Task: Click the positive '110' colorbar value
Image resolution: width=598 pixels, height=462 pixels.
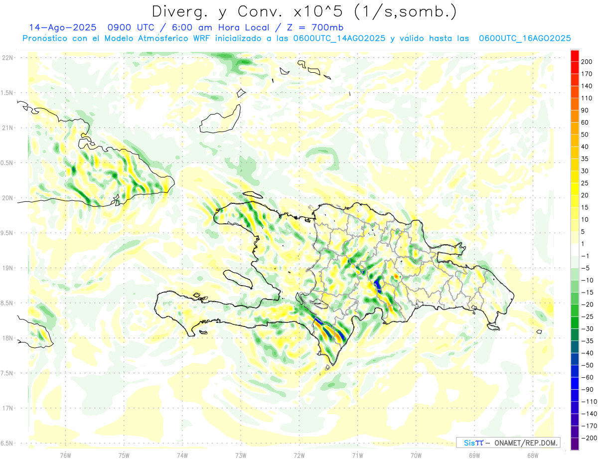Action: point(588,98)
